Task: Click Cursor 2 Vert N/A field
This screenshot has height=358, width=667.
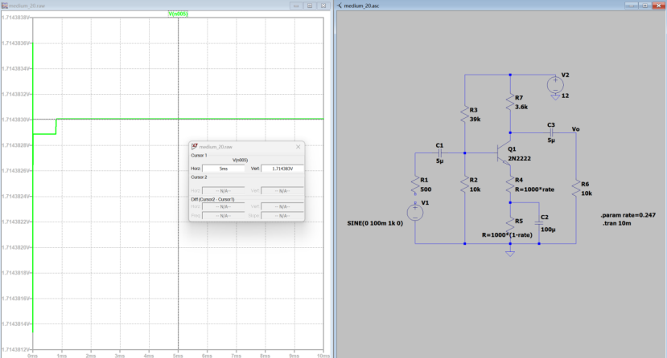Action: pyautogui.click(x=282, y=191)
